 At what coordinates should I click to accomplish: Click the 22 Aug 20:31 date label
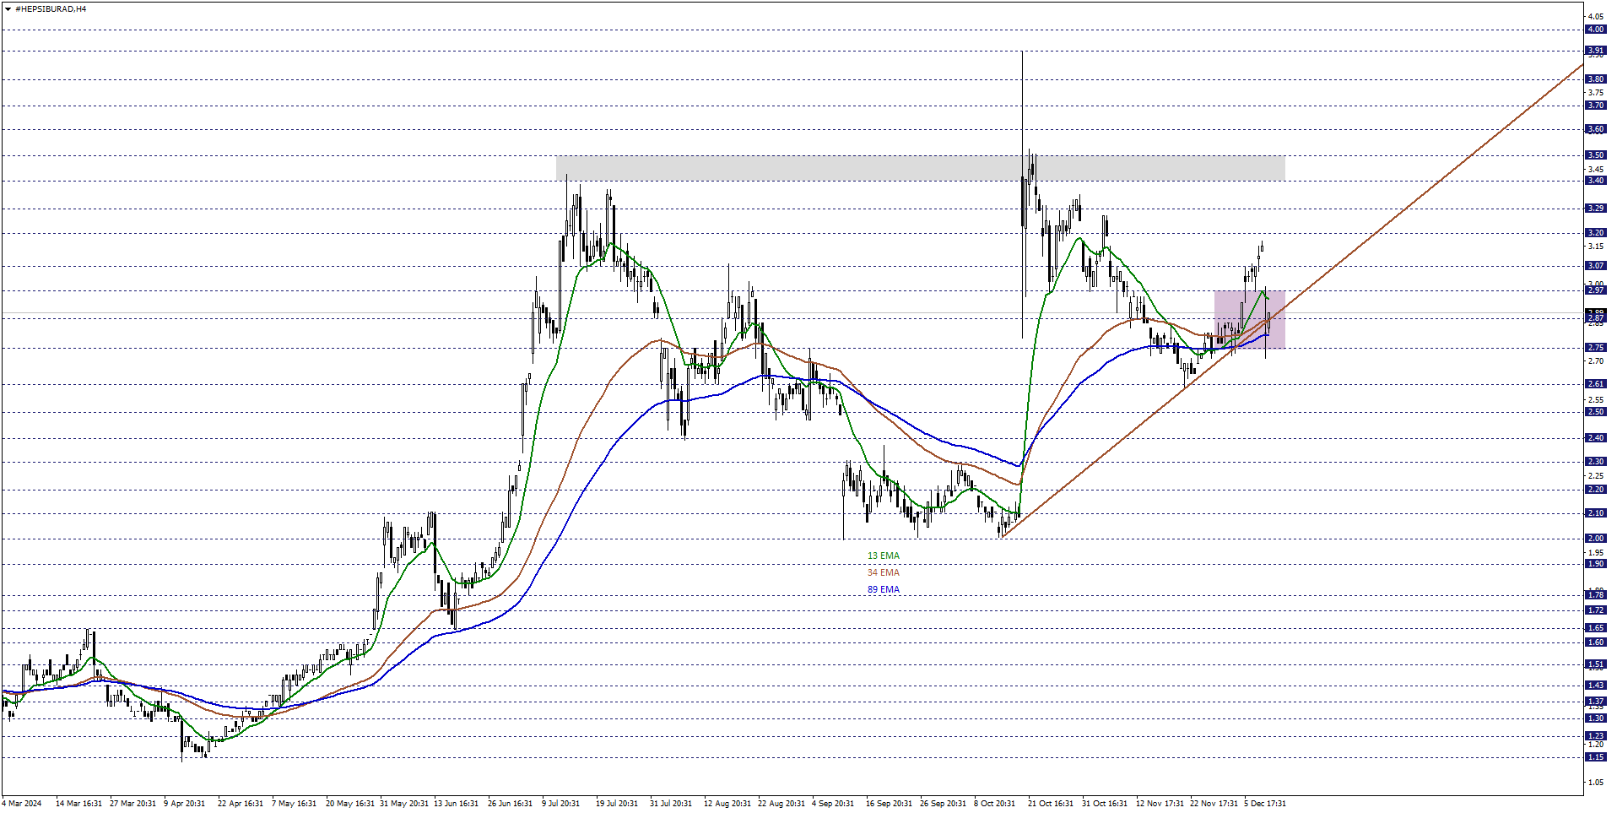[781, 804]
